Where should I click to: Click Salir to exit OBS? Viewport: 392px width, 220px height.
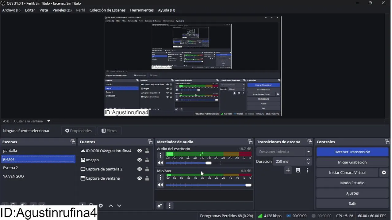click(352, 204)
